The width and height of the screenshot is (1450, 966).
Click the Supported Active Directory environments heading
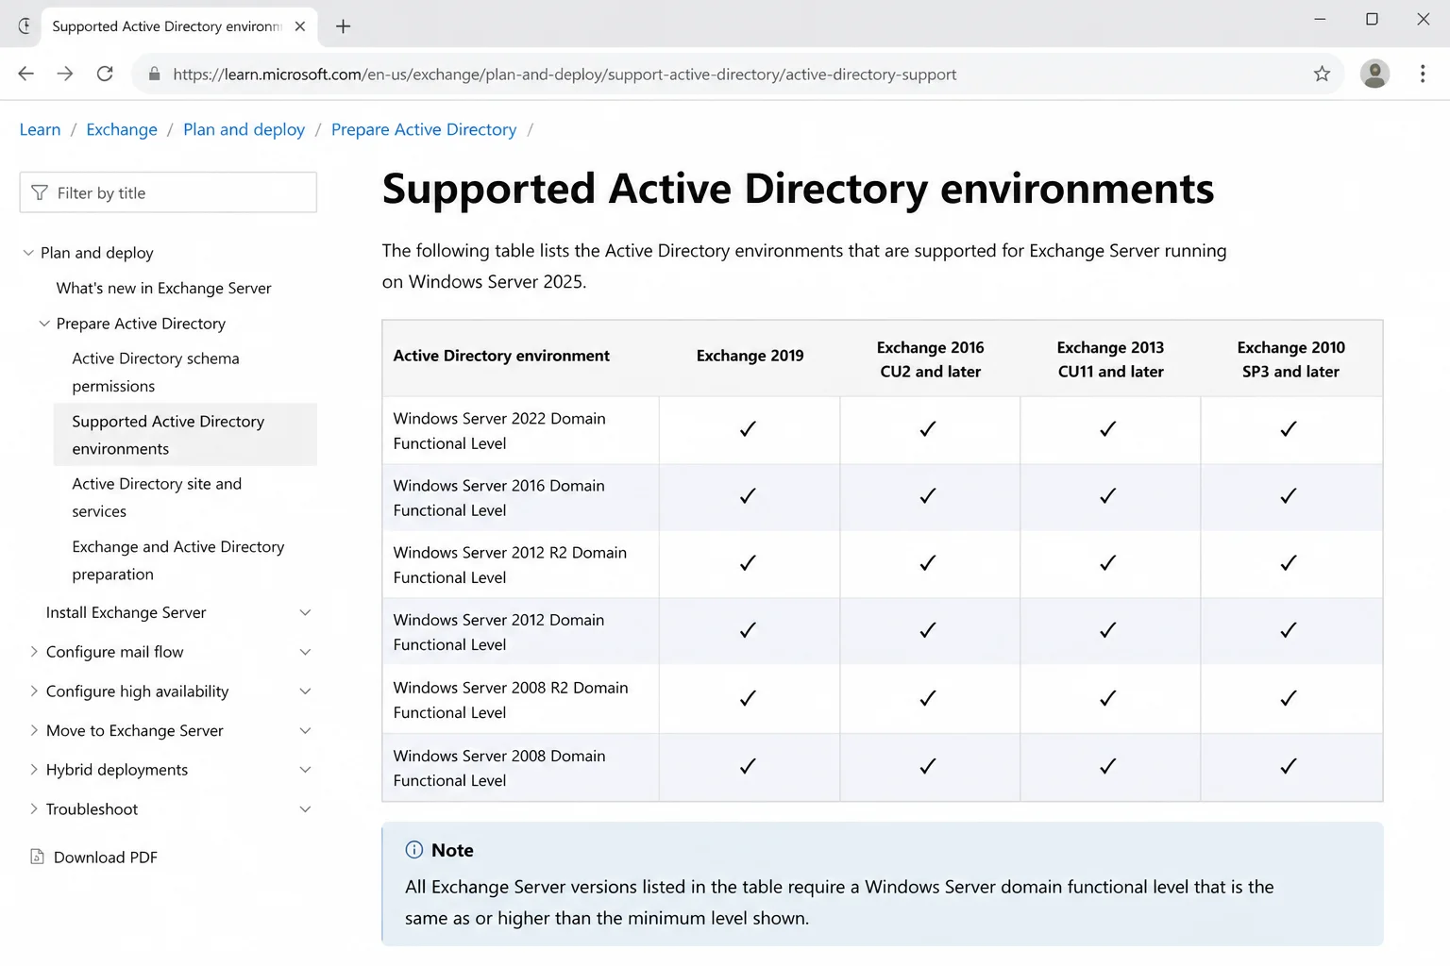[x=798, y=189]
